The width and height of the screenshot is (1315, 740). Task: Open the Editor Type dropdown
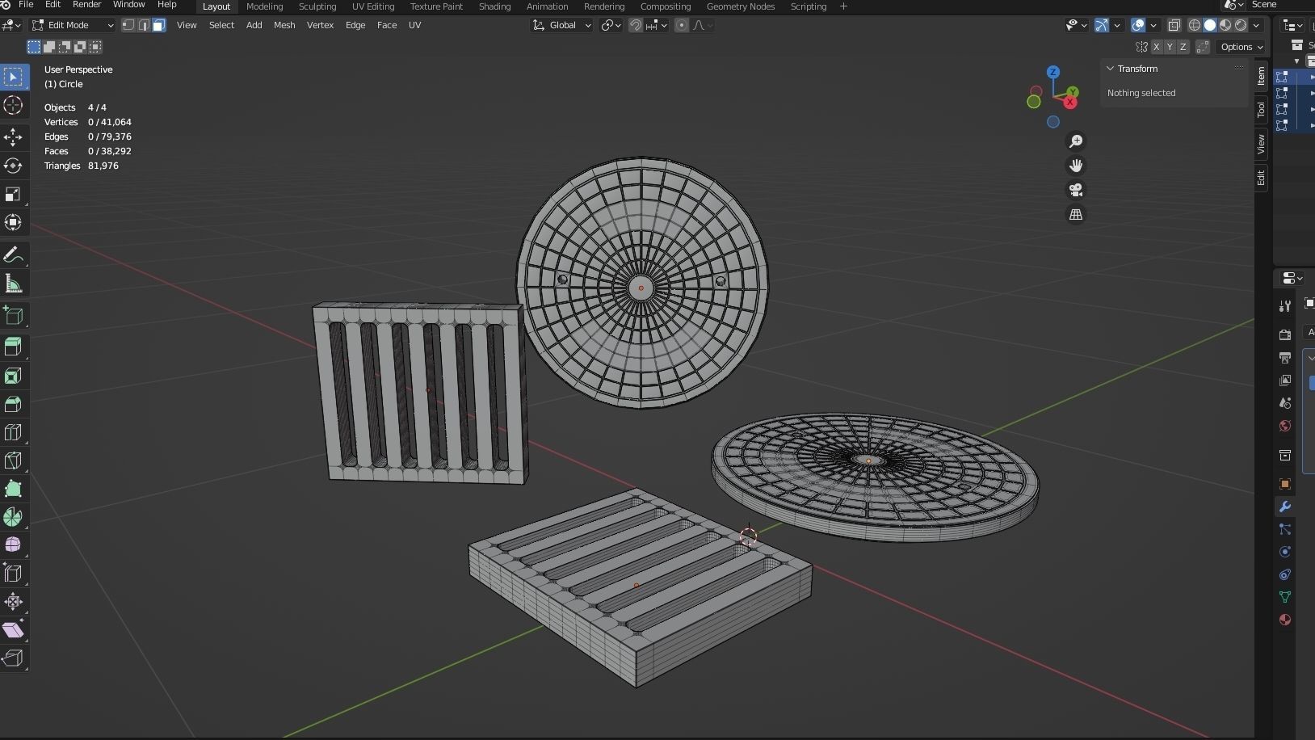click(10, 25)
